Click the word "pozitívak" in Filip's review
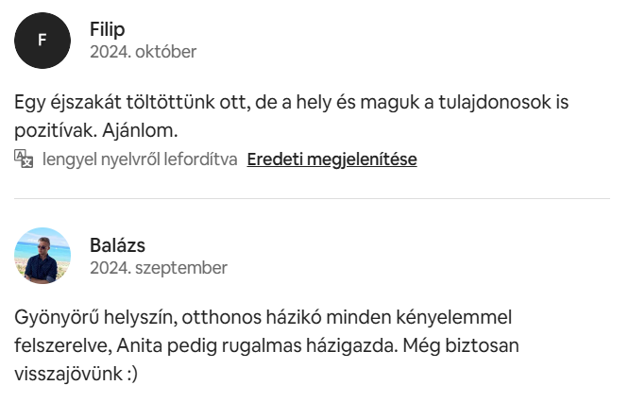629x402 pixels. [55, 126]
